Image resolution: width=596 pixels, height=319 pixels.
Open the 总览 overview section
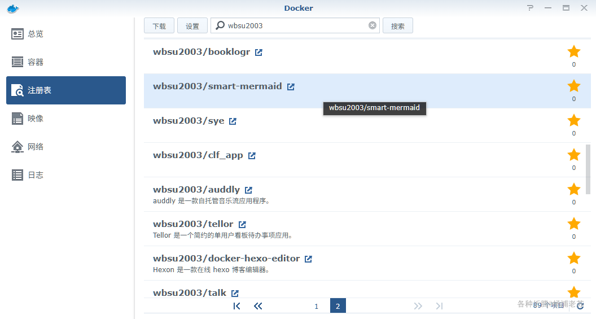point(66,34)
